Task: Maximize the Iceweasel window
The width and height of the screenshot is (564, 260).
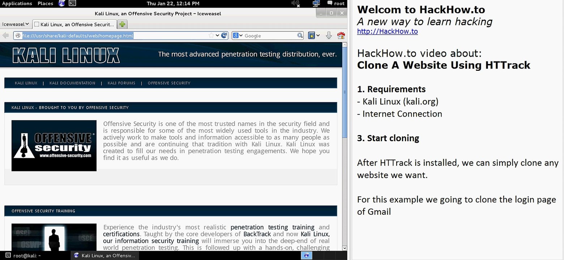Action: click(x=331, y=13)
